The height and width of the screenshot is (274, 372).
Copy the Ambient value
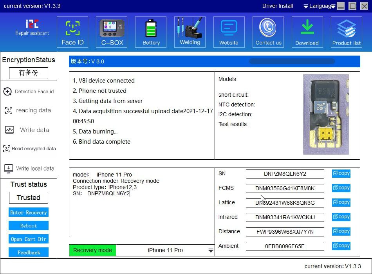(341, 246)
